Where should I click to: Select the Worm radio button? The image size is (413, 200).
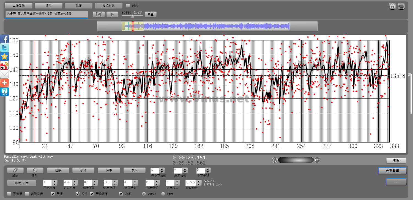coord(163,194)
